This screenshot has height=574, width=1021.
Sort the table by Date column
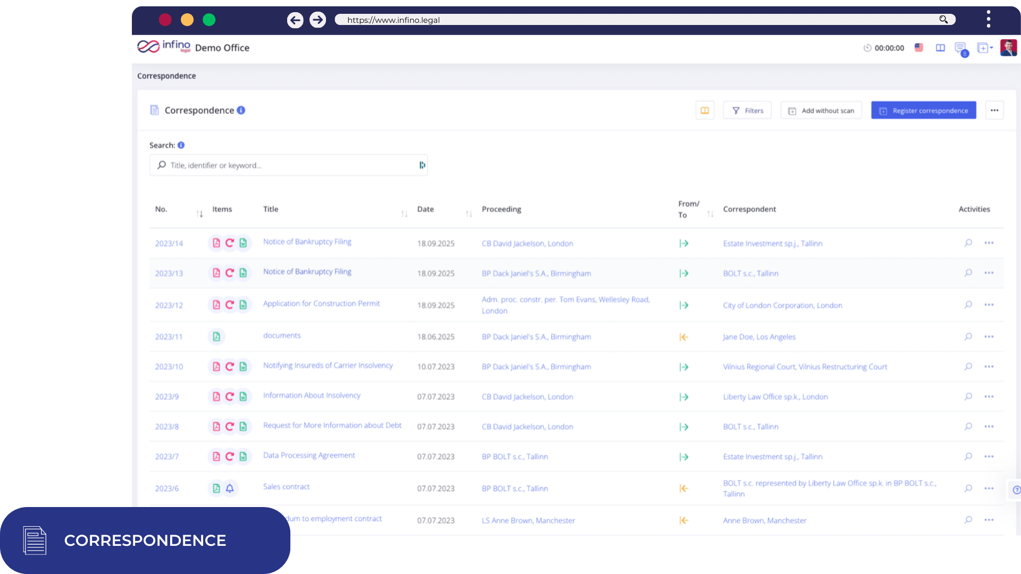coord(468,214)
